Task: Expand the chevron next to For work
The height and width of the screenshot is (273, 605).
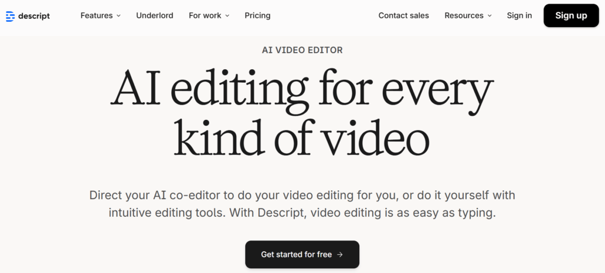Action: (227, 16)
